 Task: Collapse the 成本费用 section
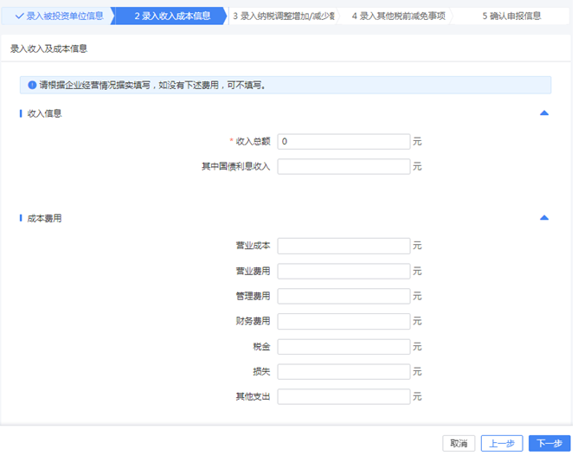point(544,218)
